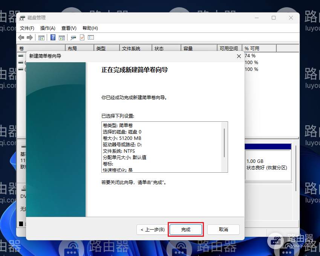Click the back arrow in Disk Management toolbar
This screenshot has width=320, height=256.
21,37
